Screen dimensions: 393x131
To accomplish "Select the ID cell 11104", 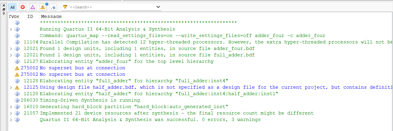I will pyautogui.click(x=31, y=42).
